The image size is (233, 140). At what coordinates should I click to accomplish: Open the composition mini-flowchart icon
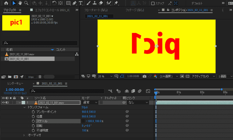click(x=110, y=91)
